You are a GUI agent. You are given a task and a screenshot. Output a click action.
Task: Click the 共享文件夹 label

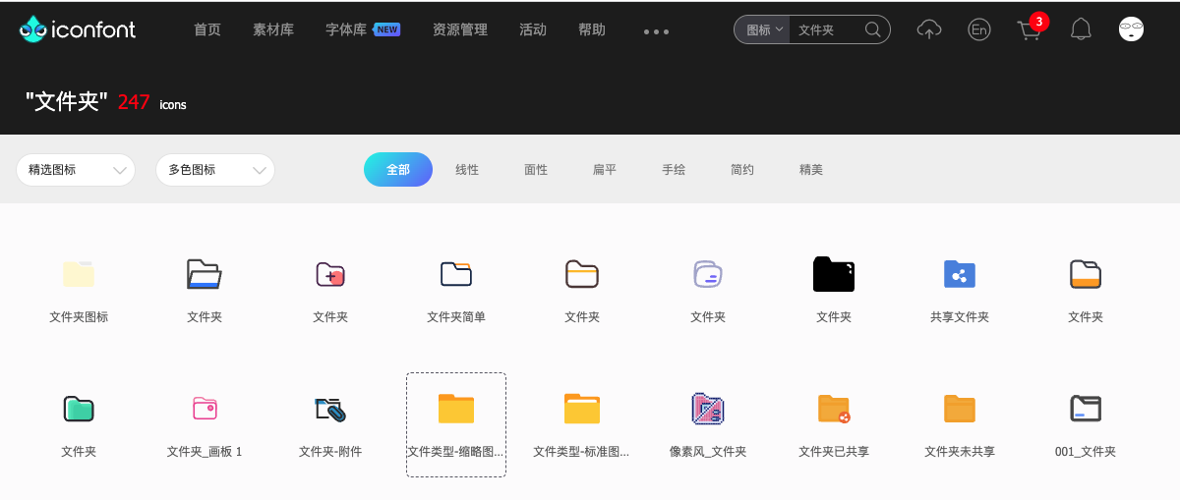pos(960,317)
